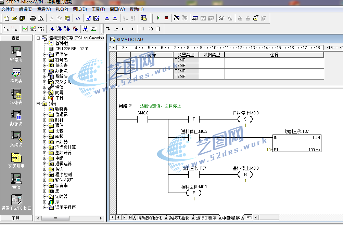Open 设置 PG/PC 接口 in the navigation bar
The height and width of the screenshot is (225, 343).
(x=16, y=203)
